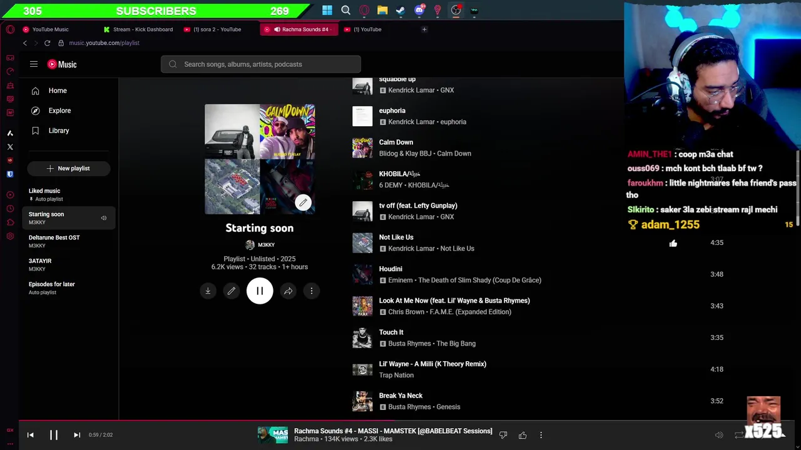Open the Liked music auto playlist
Image resolution: width=801 pixels, height=450 pixels.
(x=69, y=194)
